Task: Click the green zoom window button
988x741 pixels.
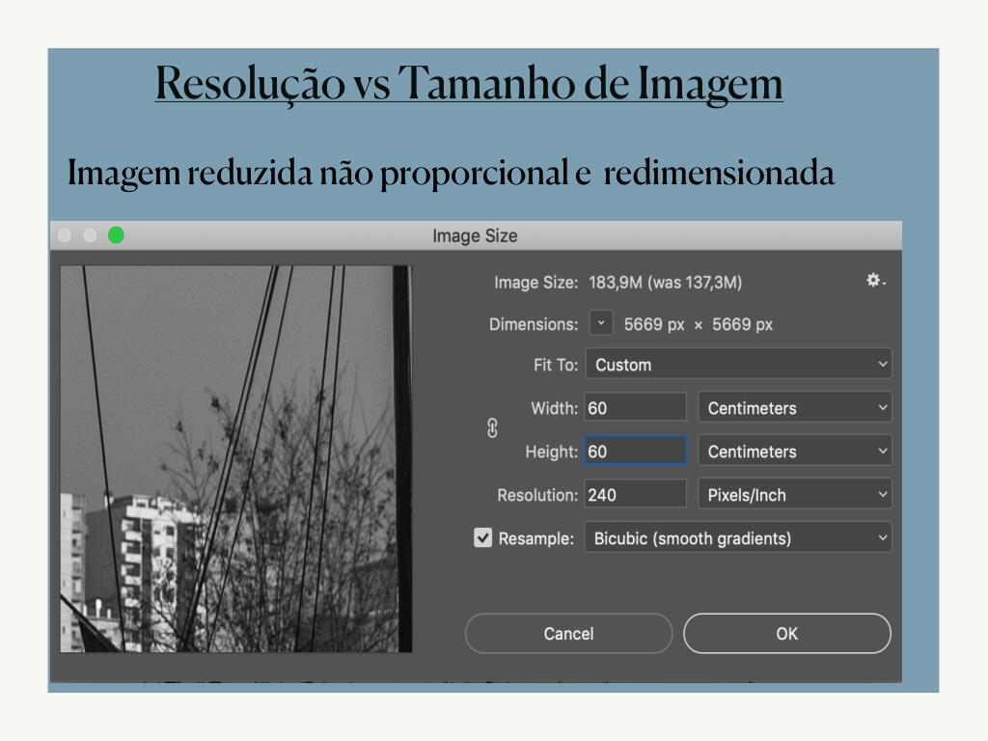Action: pos(116,235)
